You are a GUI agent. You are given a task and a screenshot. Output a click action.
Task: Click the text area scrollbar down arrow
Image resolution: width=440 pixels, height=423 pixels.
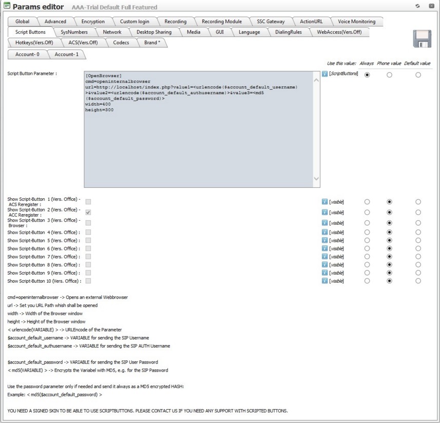pyautogui.click(x=316, y=179)
